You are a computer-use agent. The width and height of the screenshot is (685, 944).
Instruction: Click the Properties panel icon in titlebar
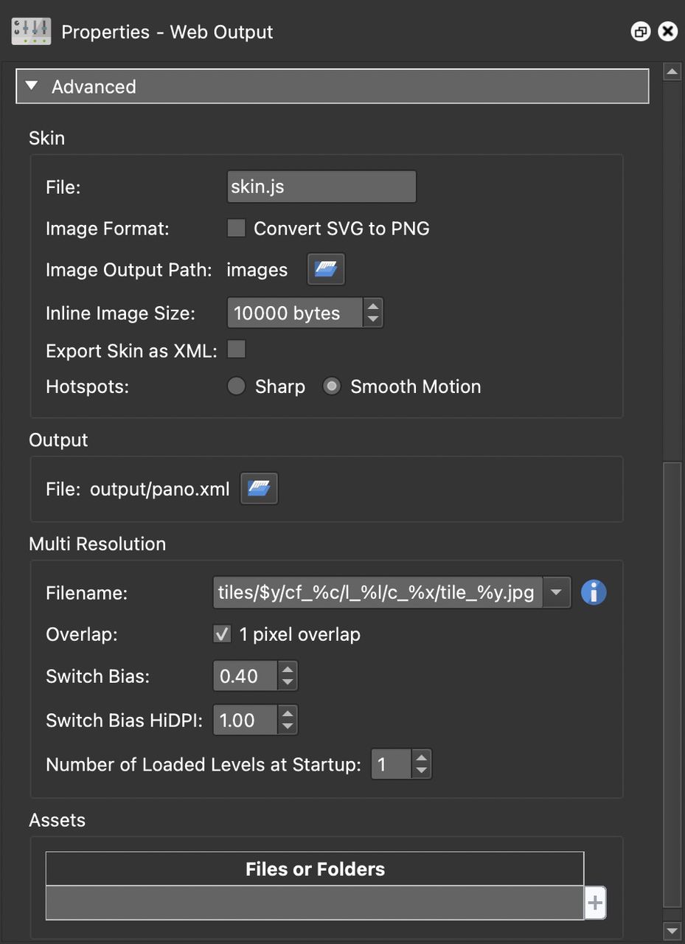(30, 31)
